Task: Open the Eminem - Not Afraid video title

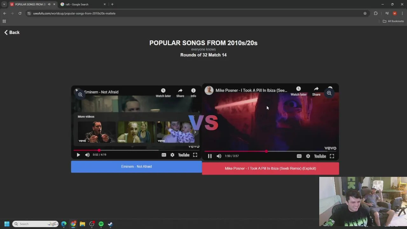Action: point(101,92)
